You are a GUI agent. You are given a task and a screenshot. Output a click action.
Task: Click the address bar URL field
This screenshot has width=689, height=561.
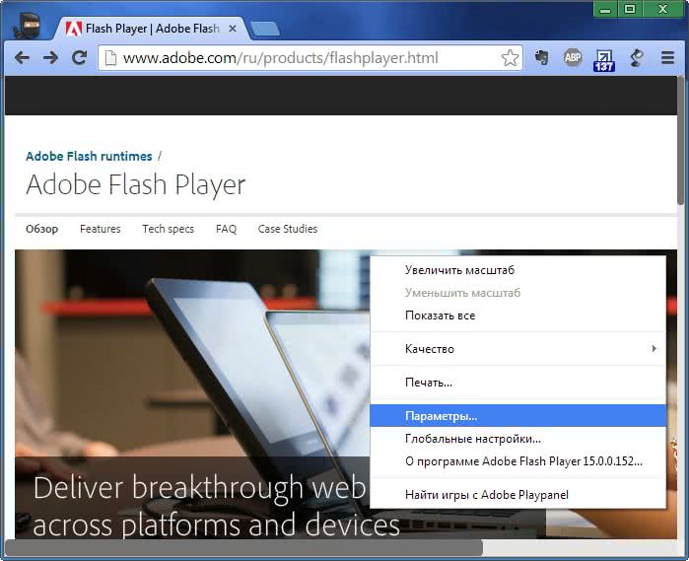296,58
